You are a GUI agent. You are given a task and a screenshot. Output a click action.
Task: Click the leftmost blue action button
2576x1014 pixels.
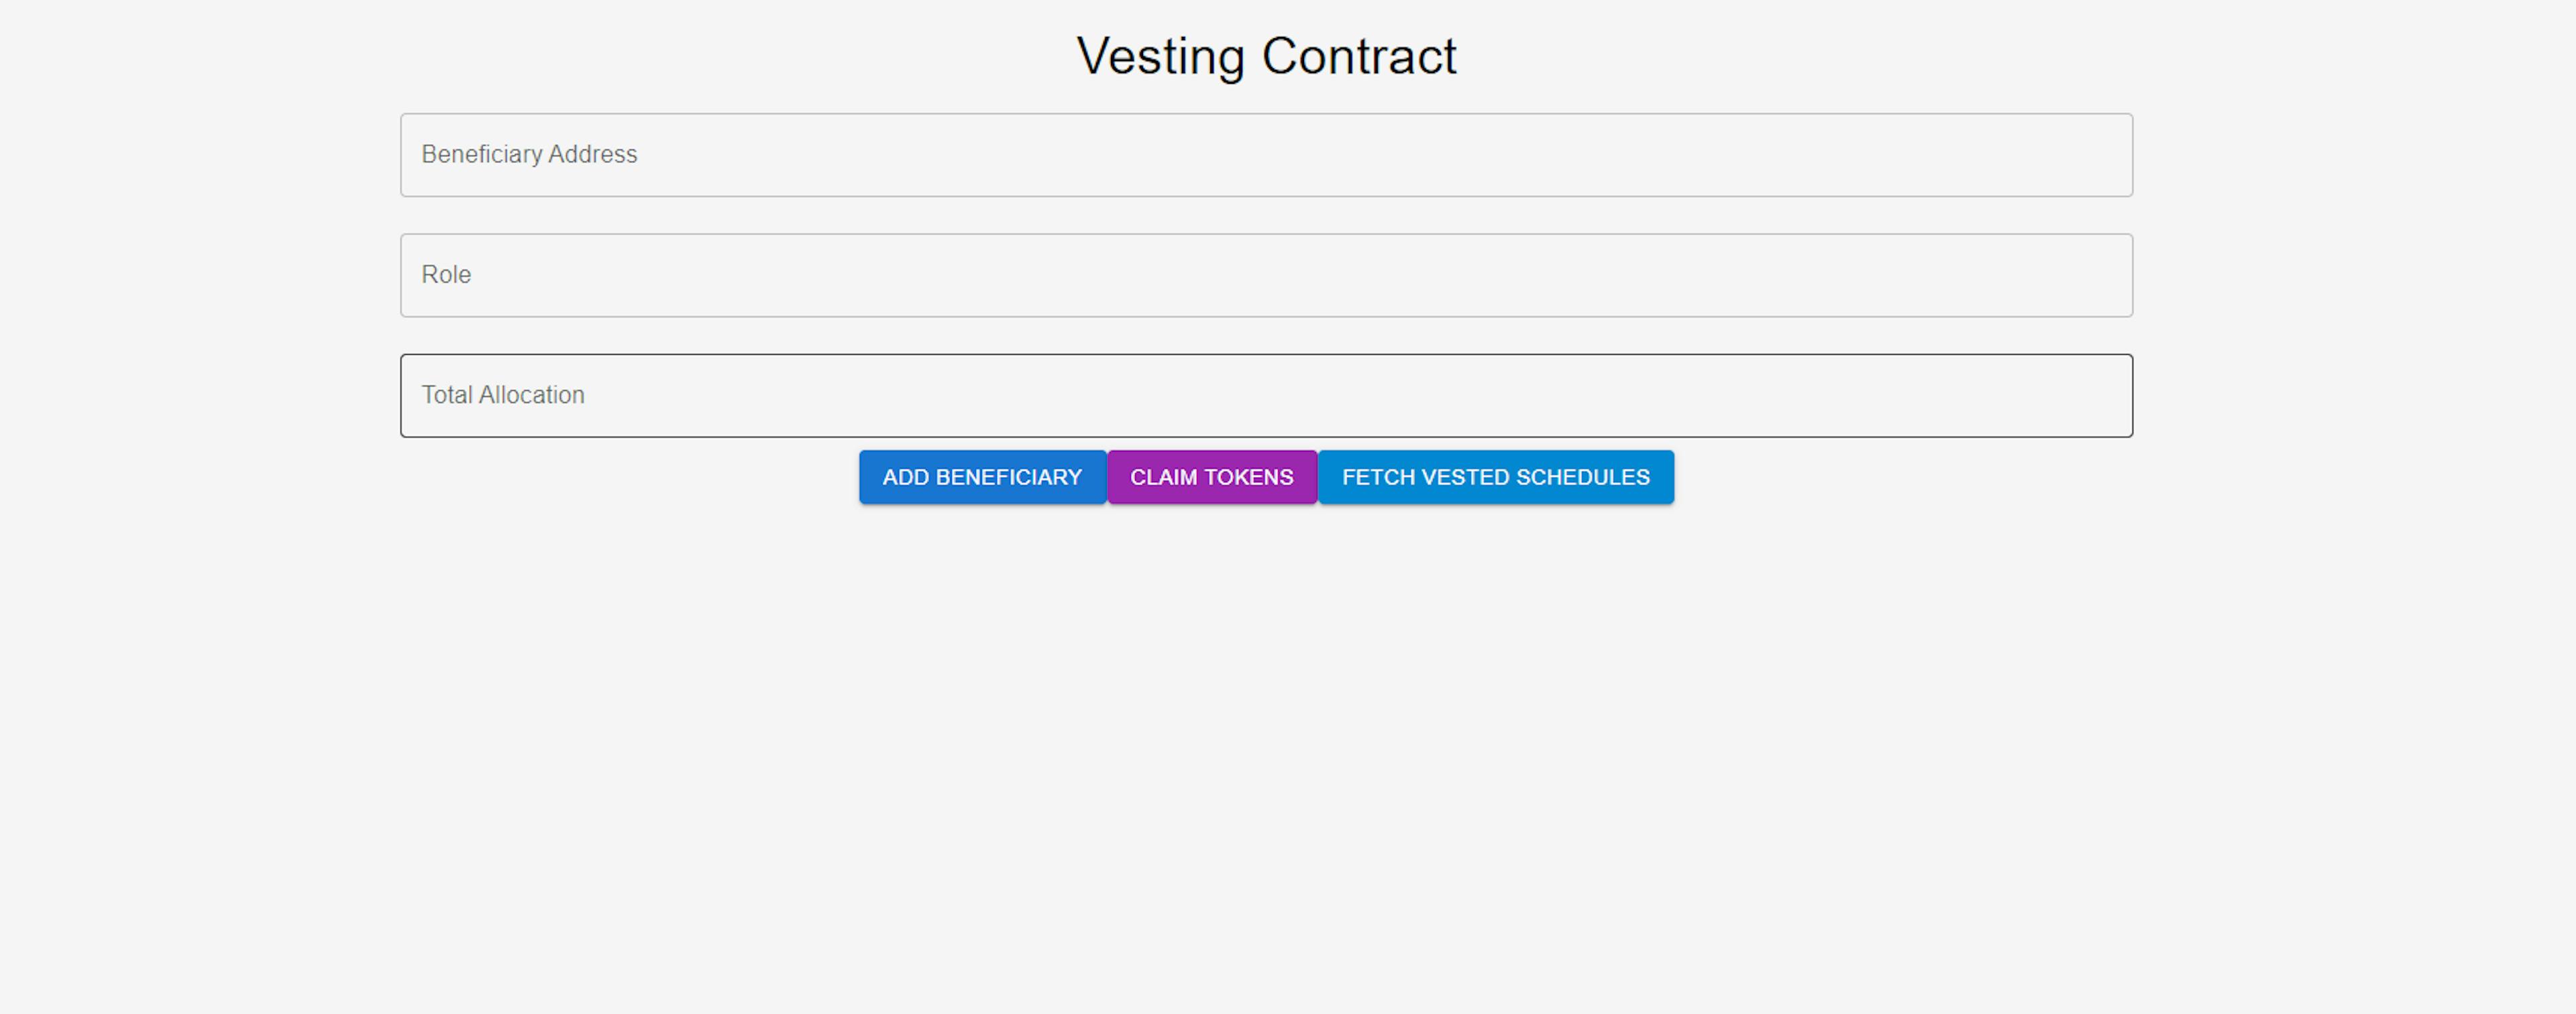[982, 477]
